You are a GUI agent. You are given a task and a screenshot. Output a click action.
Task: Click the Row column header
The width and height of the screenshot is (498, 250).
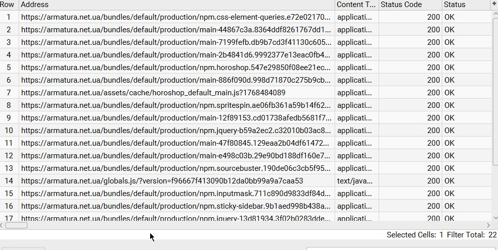coord(9,5)
